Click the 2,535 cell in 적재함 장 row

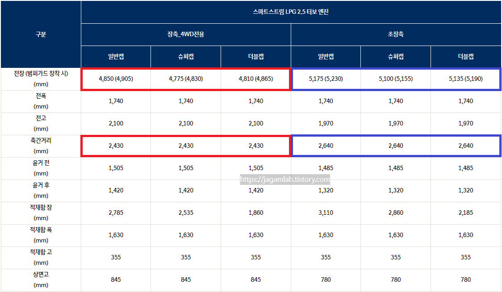coord(186,213)
